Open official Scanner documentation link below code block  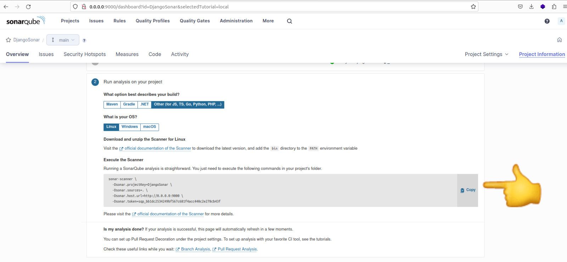coord(168,214)
